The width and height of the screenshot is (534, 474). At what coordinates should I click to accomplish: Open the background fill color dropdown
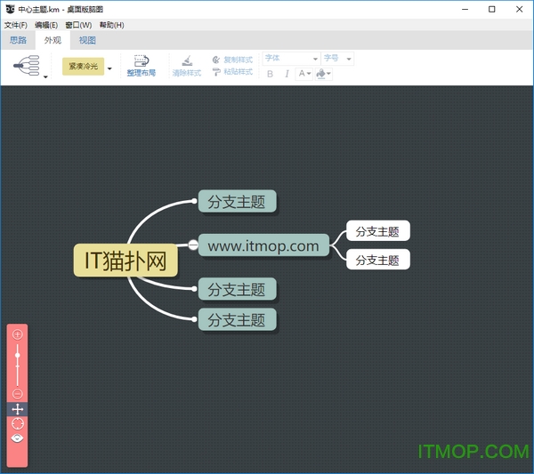(324, 74)
